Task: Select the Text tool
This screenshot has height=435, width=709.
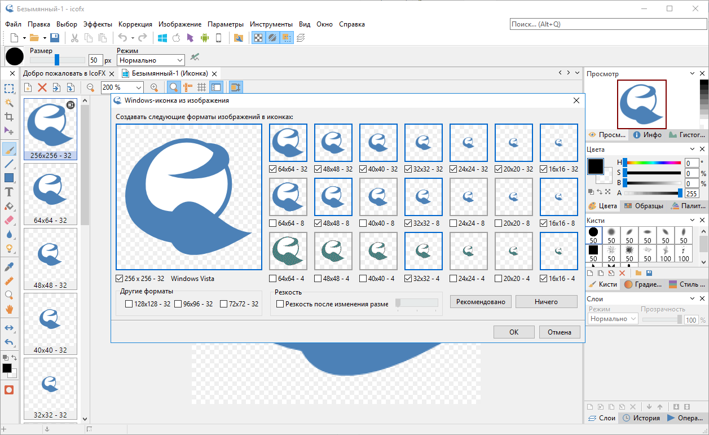Action: pos(9,192)
